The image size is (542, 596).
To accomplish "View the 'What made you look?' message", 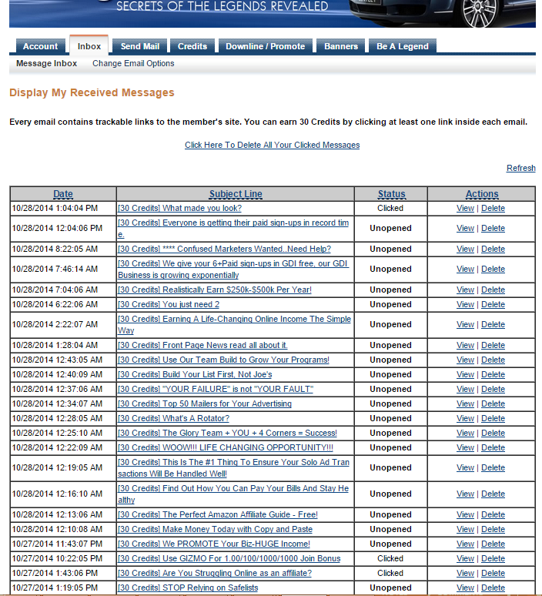I will [465, 209].
